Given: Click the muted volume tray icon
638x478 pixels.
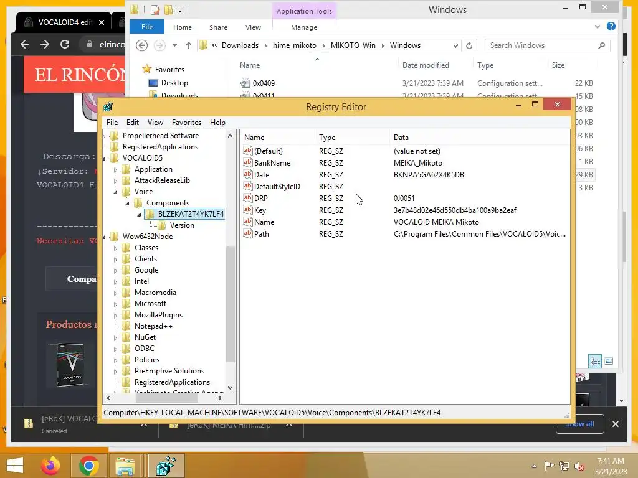Looking at the screenshot, I should pos(579,466).
